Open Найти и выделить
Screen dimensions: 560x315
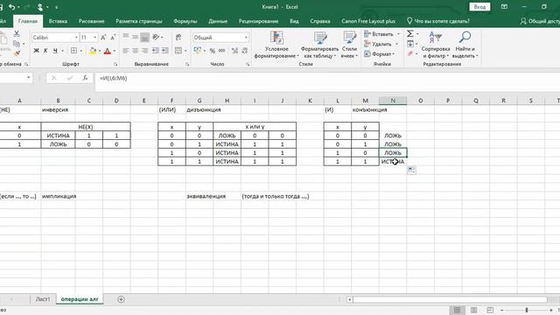(x=465, y=45)
